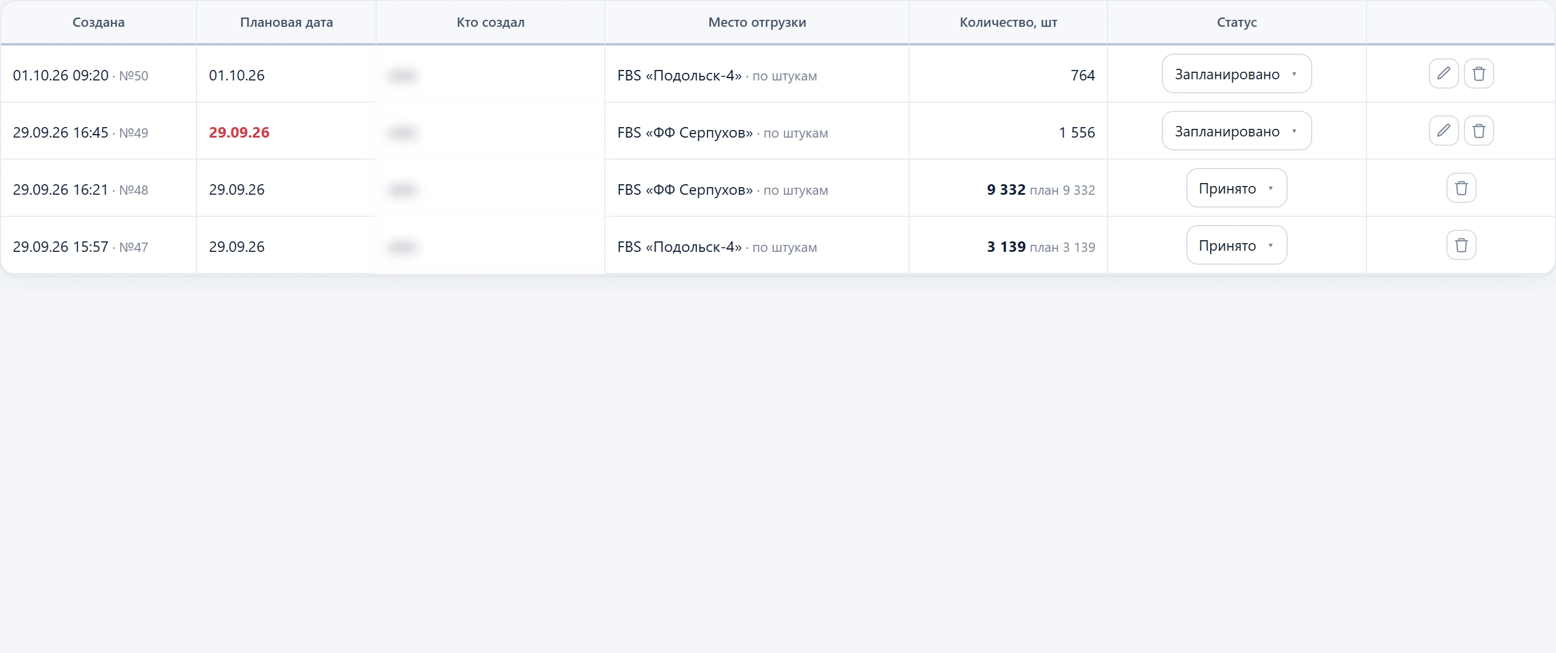The height and width of the screenshot is (653, 1556).
Task: Click planned date '01.10.26' in row №50
Action: pyautogui.click(x=237, y=76)
